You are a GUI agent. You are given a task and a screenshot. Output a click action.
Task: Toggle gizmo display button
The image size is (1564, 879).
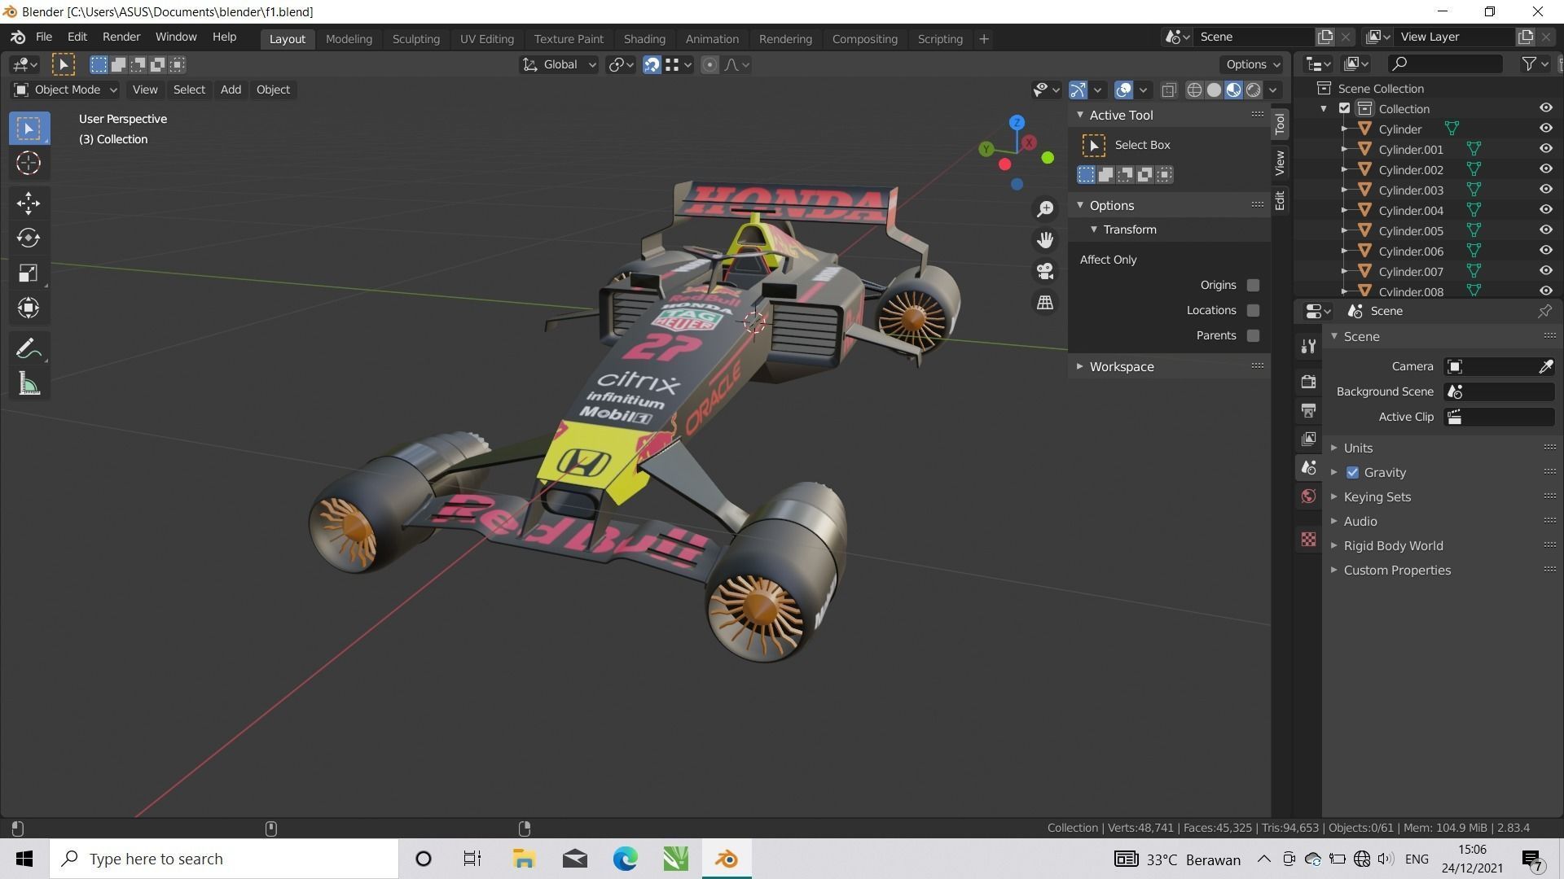(1078, 90)
